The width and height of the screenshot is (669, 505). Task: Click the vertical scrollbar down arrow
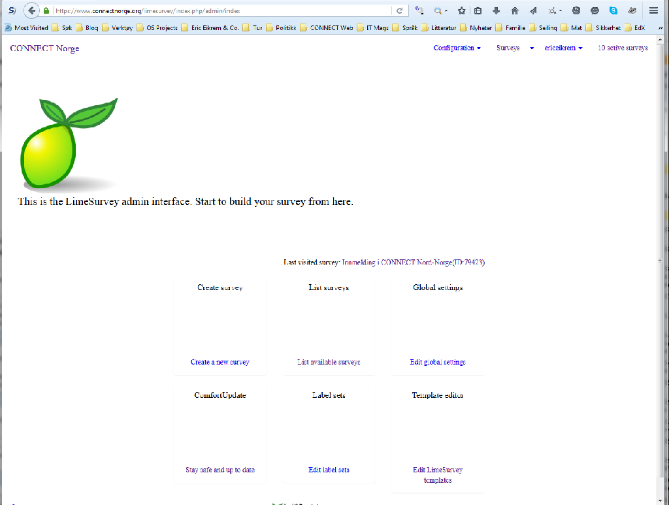click(660, 500)
